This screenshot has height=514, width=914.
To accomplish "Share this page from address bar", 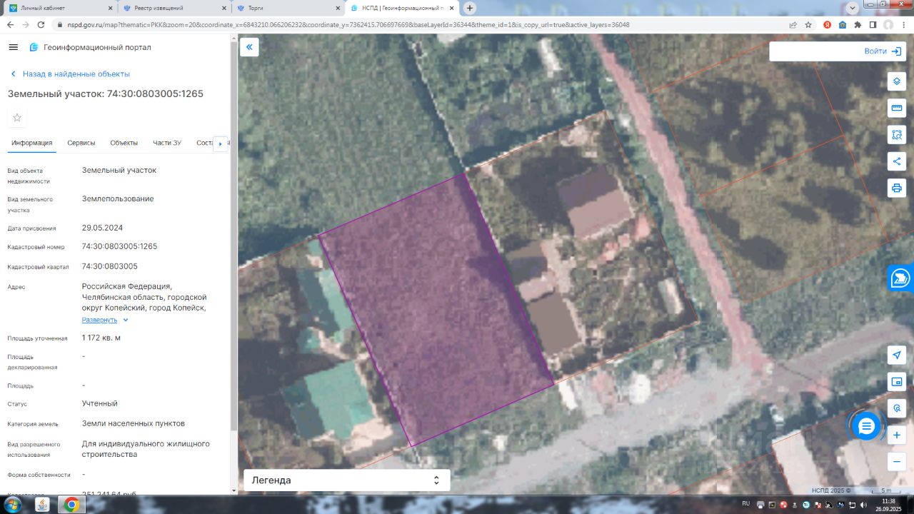I will click(793, 24).
